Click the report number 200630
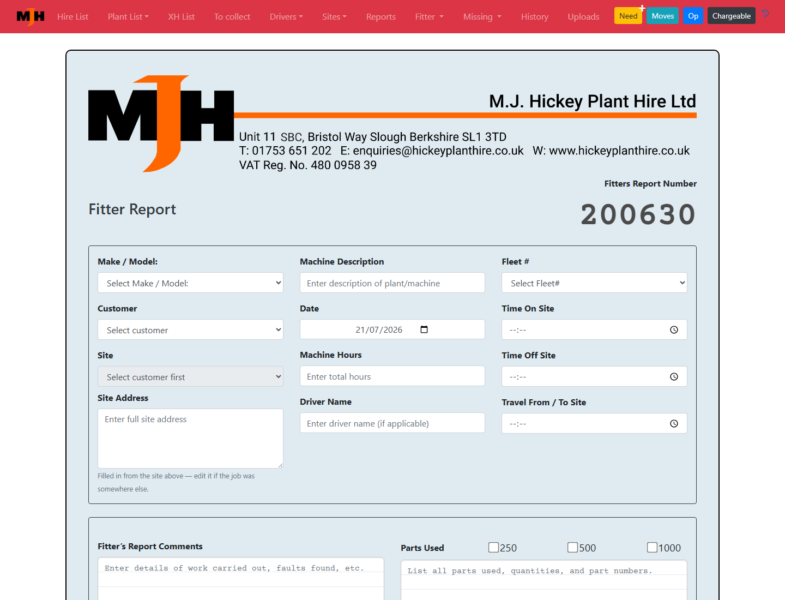Viewport: 785px width, 600px height. [638, 214]
